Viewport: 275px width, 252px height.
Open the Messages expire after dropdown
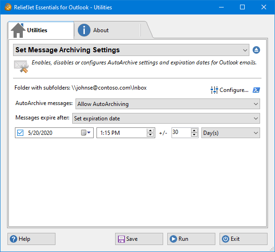pyautogui.click(x=166, y=119)
